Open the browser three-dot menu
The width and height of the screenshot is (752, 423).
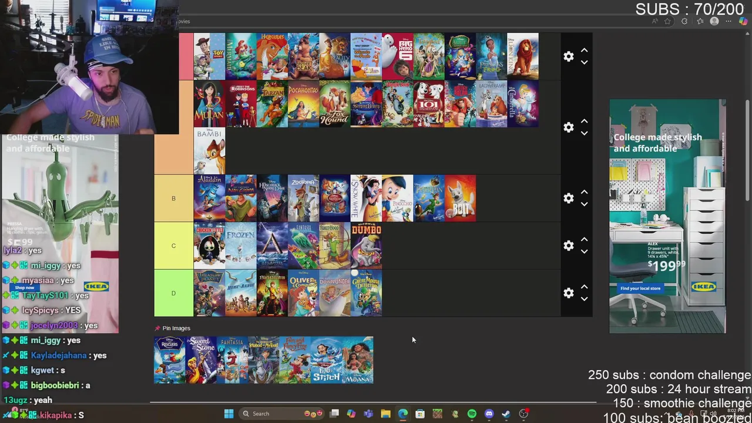point(728,21)
